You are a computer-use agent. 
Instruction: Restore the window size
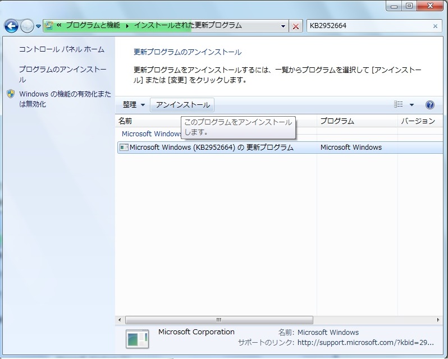click(x=409, y=6)
